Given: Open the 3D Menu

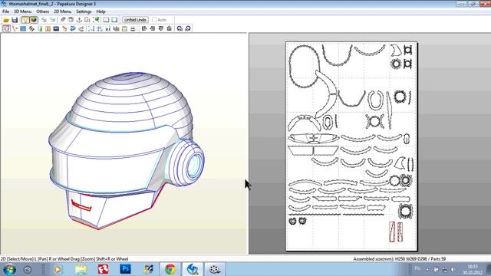Looking at the screenshot, I should click(22, 11).
